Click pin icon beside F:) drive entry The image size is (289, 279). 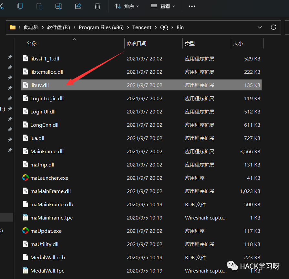(x=10, y=109)
